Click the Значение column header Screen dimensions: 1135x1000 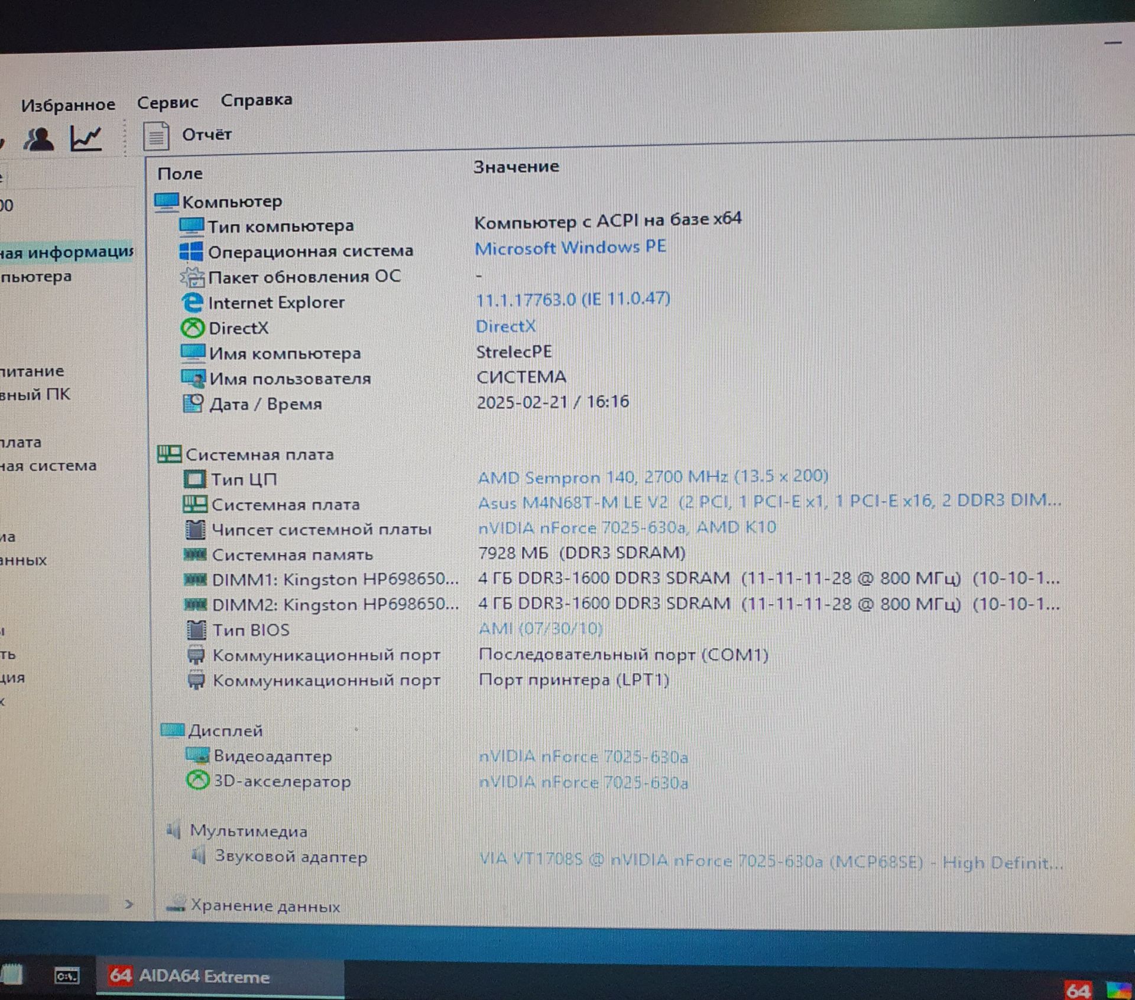pos(516,167)
